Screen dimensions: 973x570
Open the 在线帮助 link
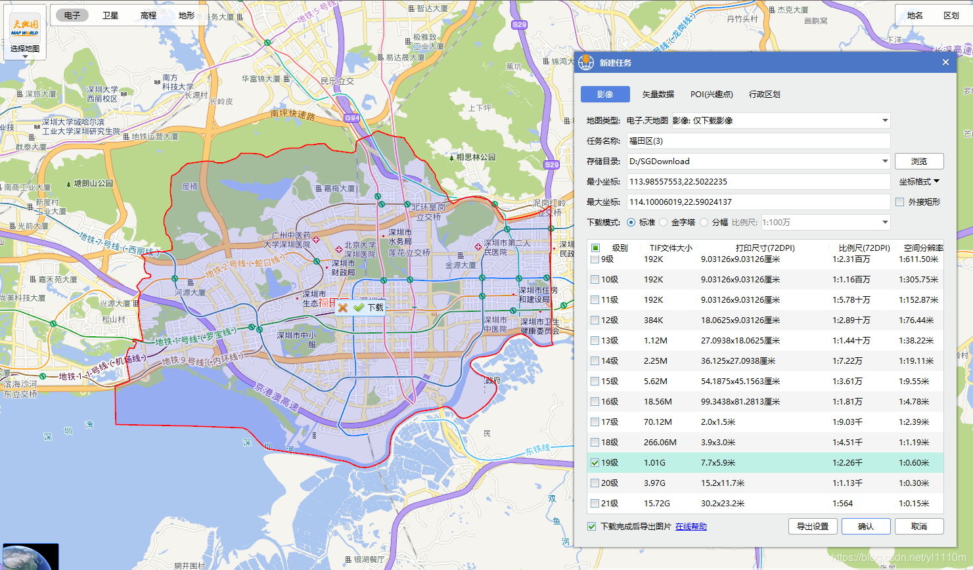pyautogui.click(x=691, y=526)
